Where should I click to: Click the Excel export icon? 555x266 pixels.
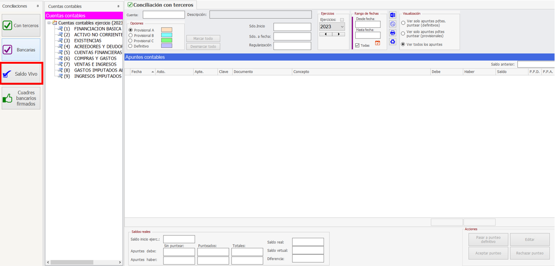click(393, 15)
